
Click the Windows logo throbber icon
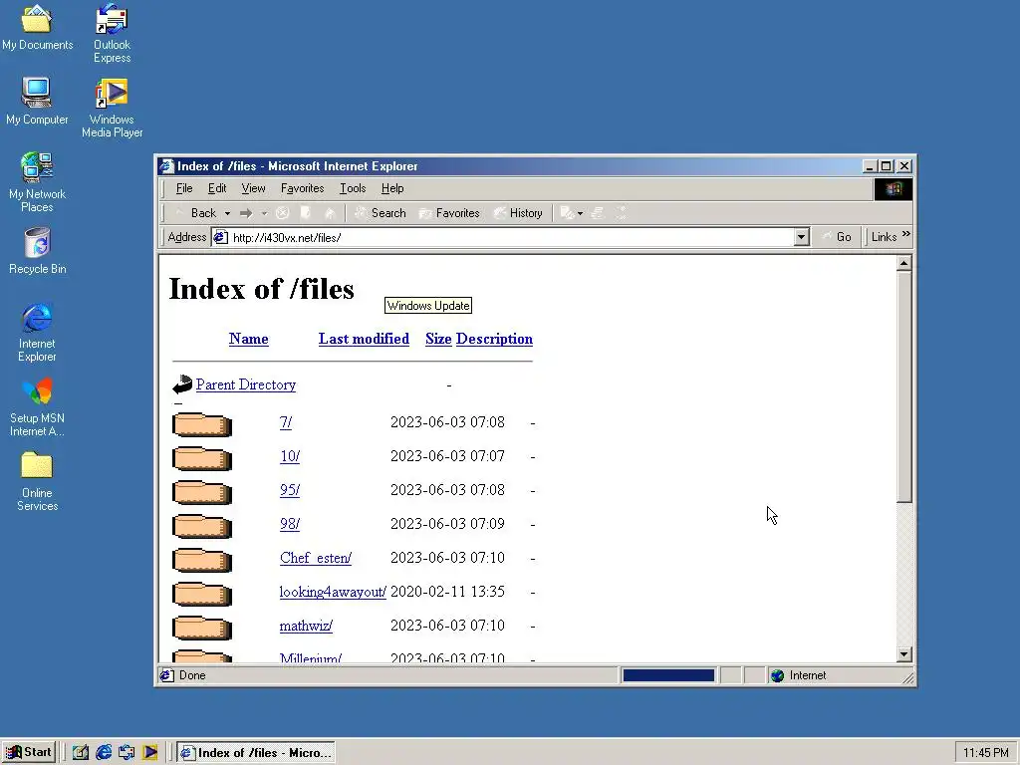click(x=892, y=188)
